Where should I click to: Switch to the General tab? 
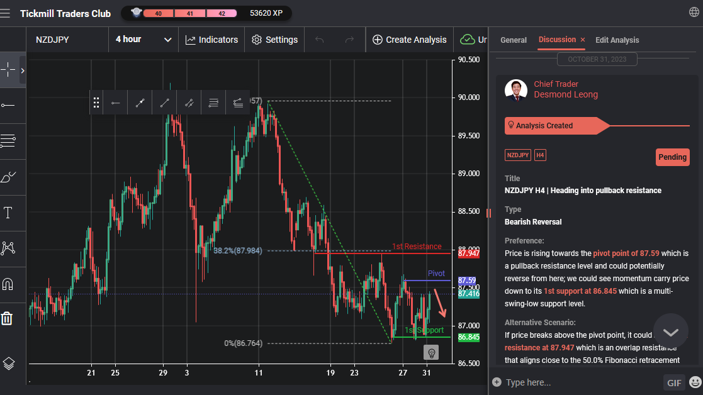(x=514, y=40)
